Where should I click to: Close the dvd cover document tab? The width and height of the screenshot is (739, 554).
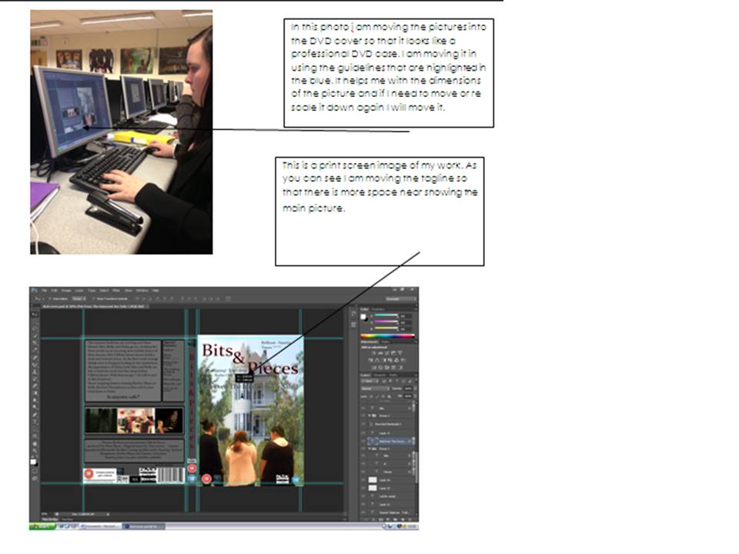tap(147, 306)
